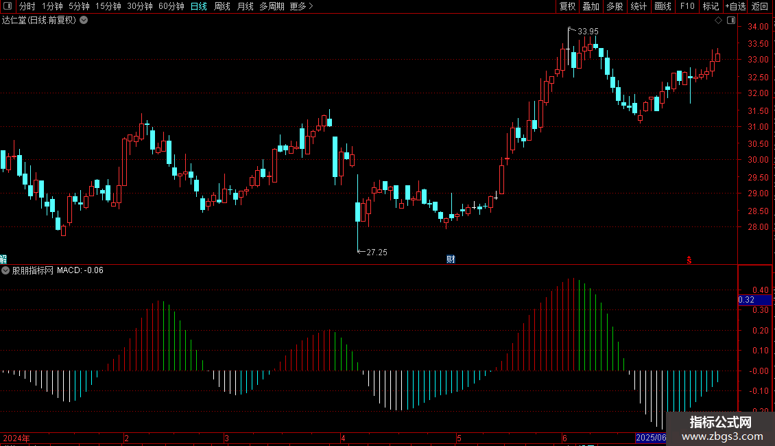
Task: Open the 画线 drawing tools
Action: coord(663,6)
